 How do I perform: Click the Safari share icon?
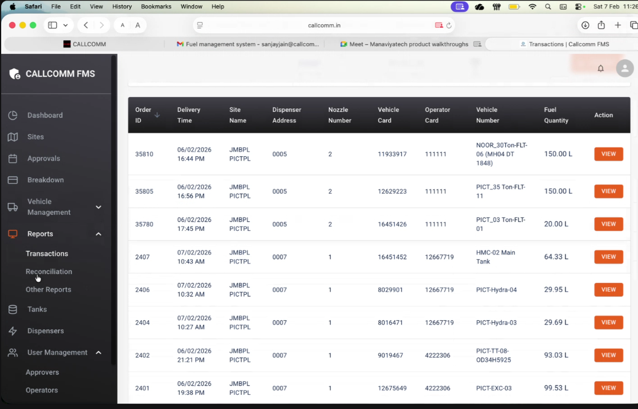(600, 25)
